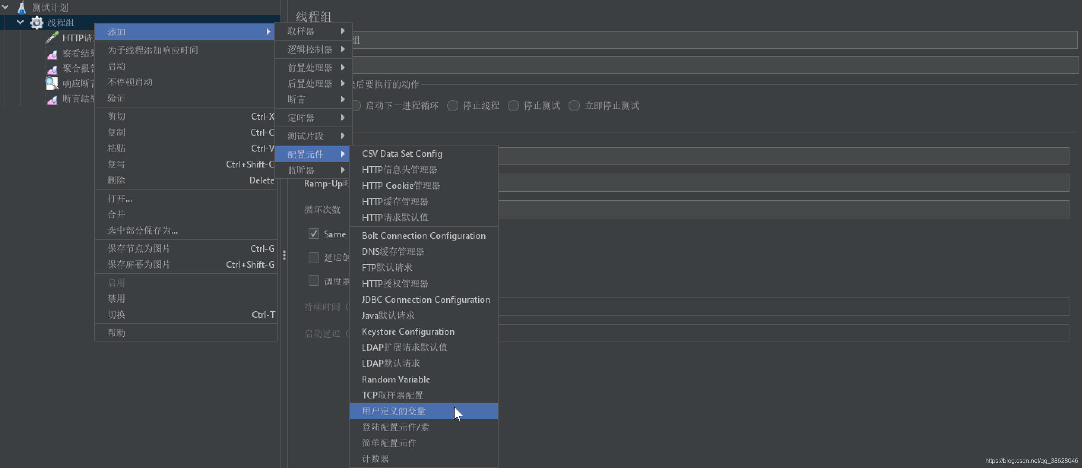Toggle Same checkbox in thread group

point(314,234)
